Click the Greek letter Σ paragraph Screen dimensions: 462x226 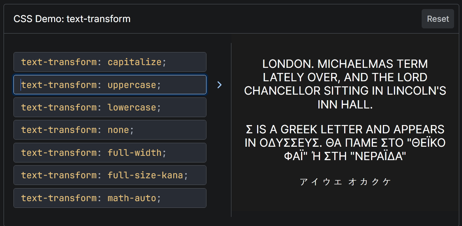(345, 143)
